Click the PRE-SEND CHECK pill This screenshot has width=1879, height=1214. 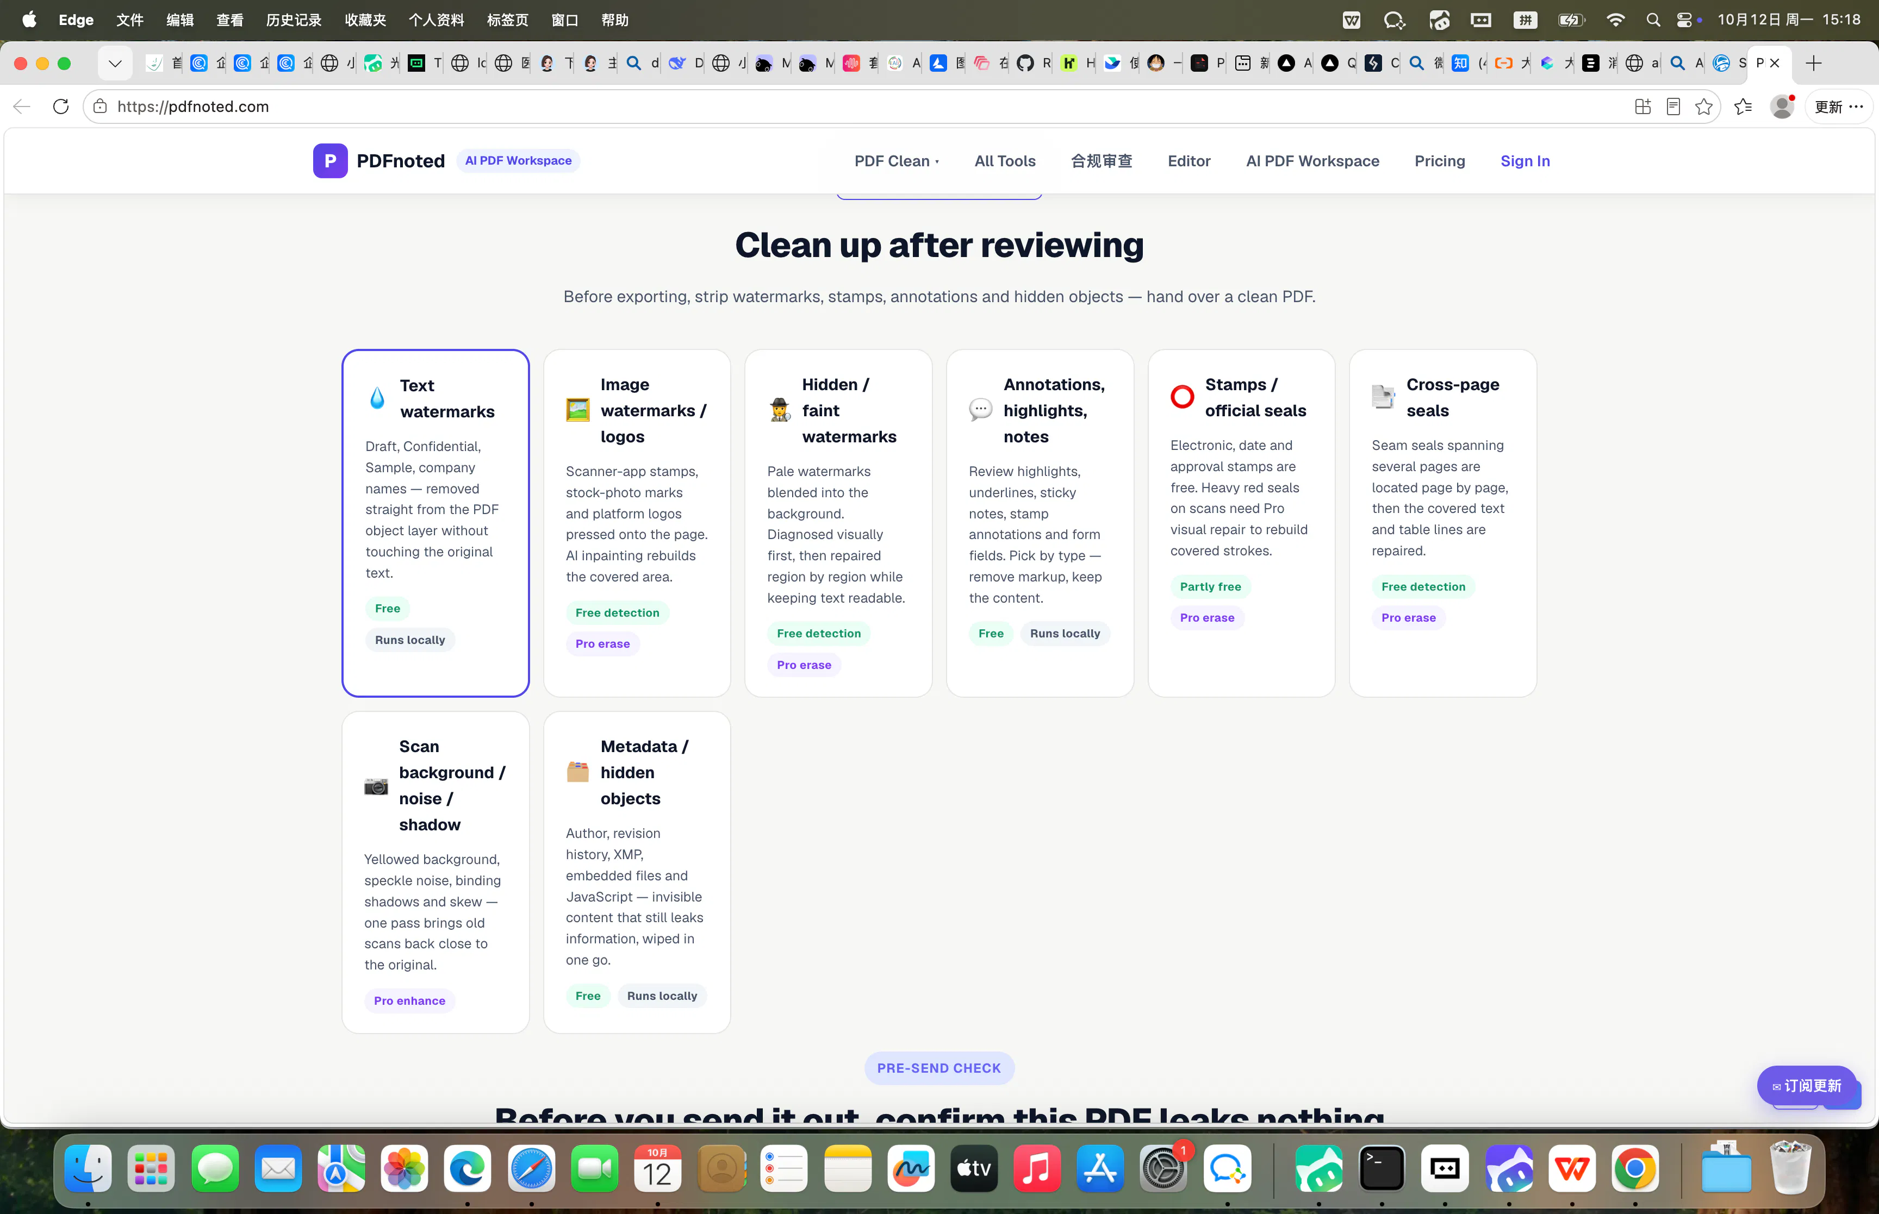click(x=938, y=1068)
